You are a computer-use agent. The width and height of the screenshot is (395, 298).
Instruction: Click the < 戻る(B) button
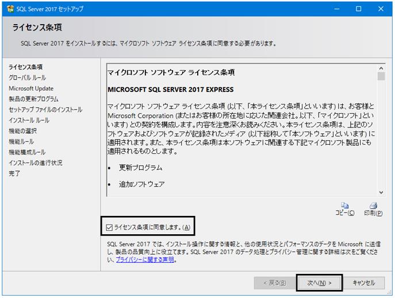275,283
